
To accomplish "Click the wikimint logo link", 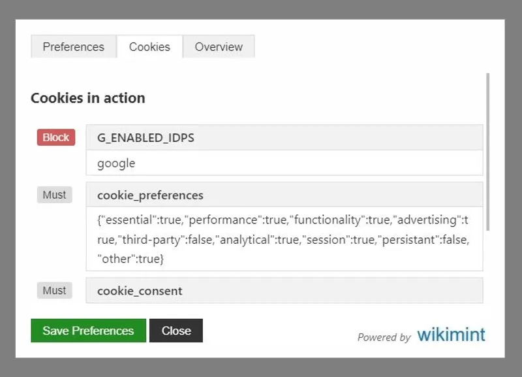I will coord(451,335).
